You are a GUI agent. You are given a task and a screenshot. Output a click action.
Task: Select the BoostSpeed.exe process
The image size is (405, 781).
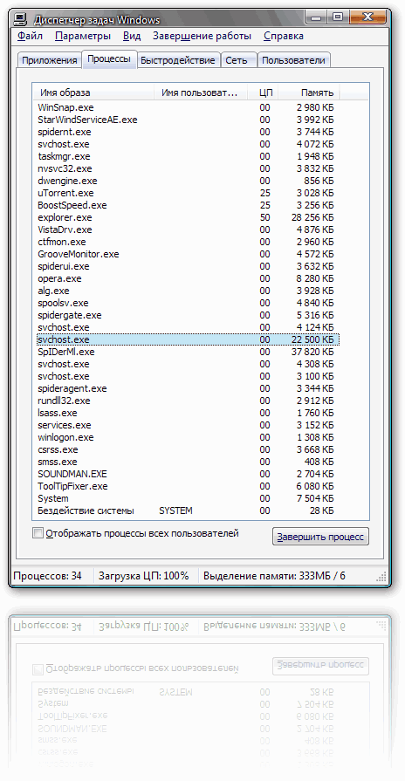coord(189,205)
